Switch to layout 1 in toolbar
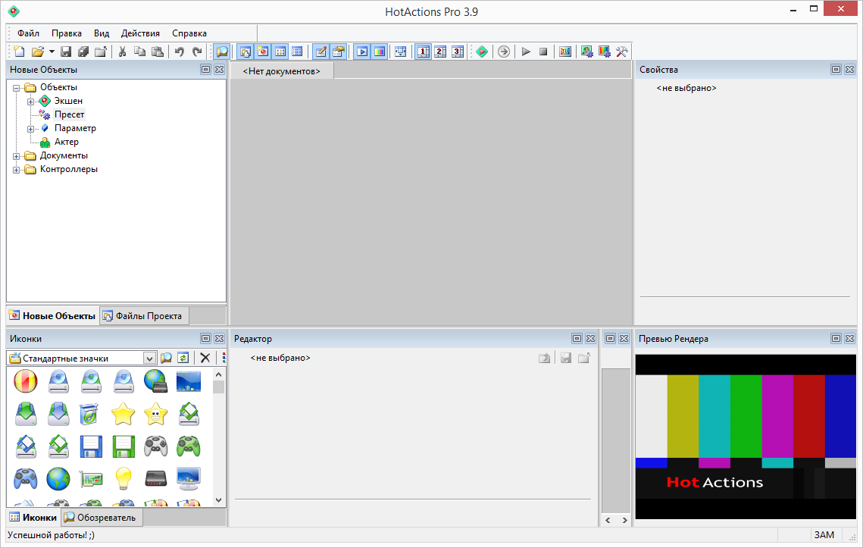 pyautogui.click(x=424, y=52)
